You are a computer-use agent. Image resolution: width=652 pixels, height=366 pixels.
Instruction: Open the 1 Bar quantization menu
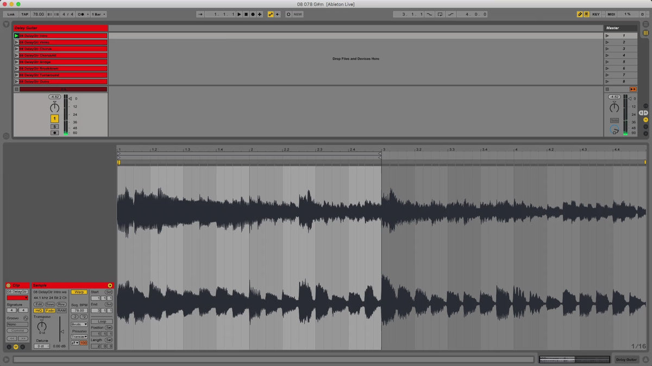tap(98, 14)
